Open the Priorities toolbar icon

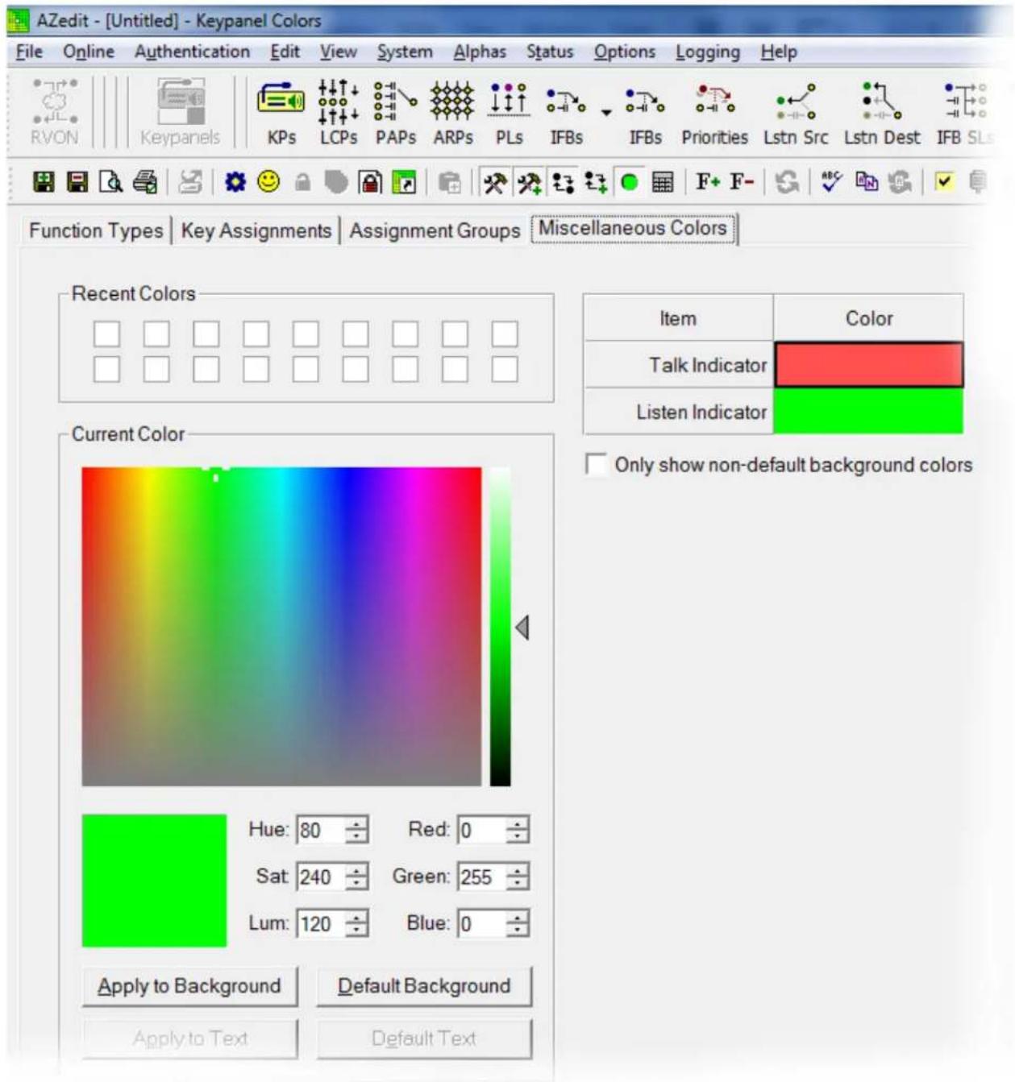coord(714,114)
